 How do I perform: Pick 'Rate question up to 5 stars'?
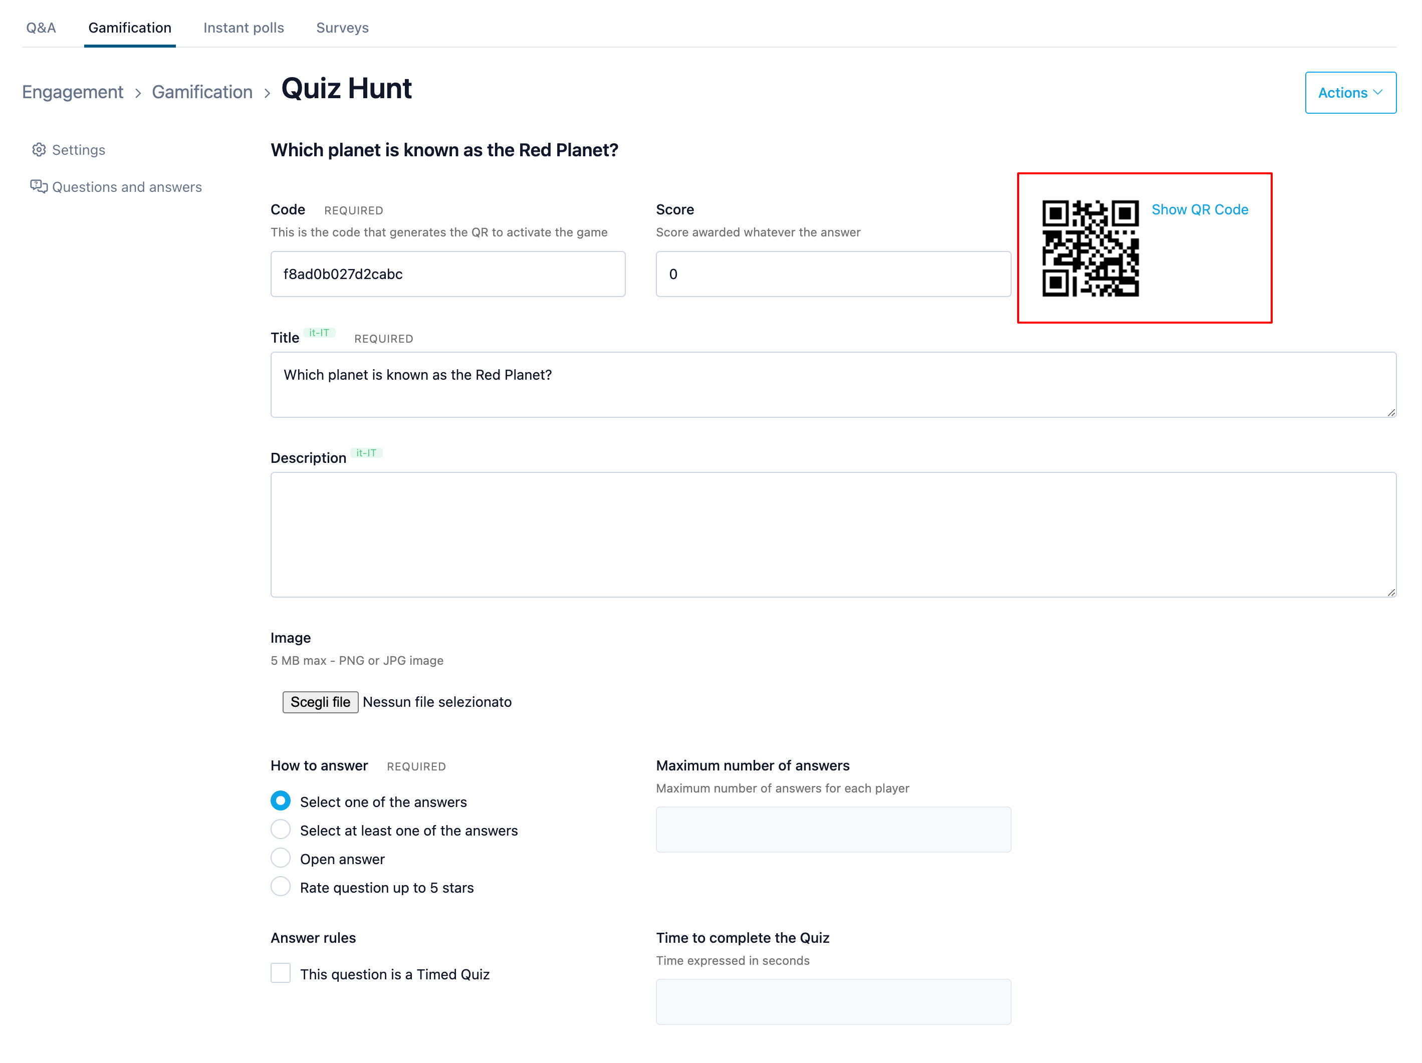pos(280,887)
